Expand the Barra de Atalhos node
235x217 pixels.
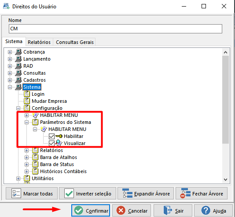tap(27, 157)
